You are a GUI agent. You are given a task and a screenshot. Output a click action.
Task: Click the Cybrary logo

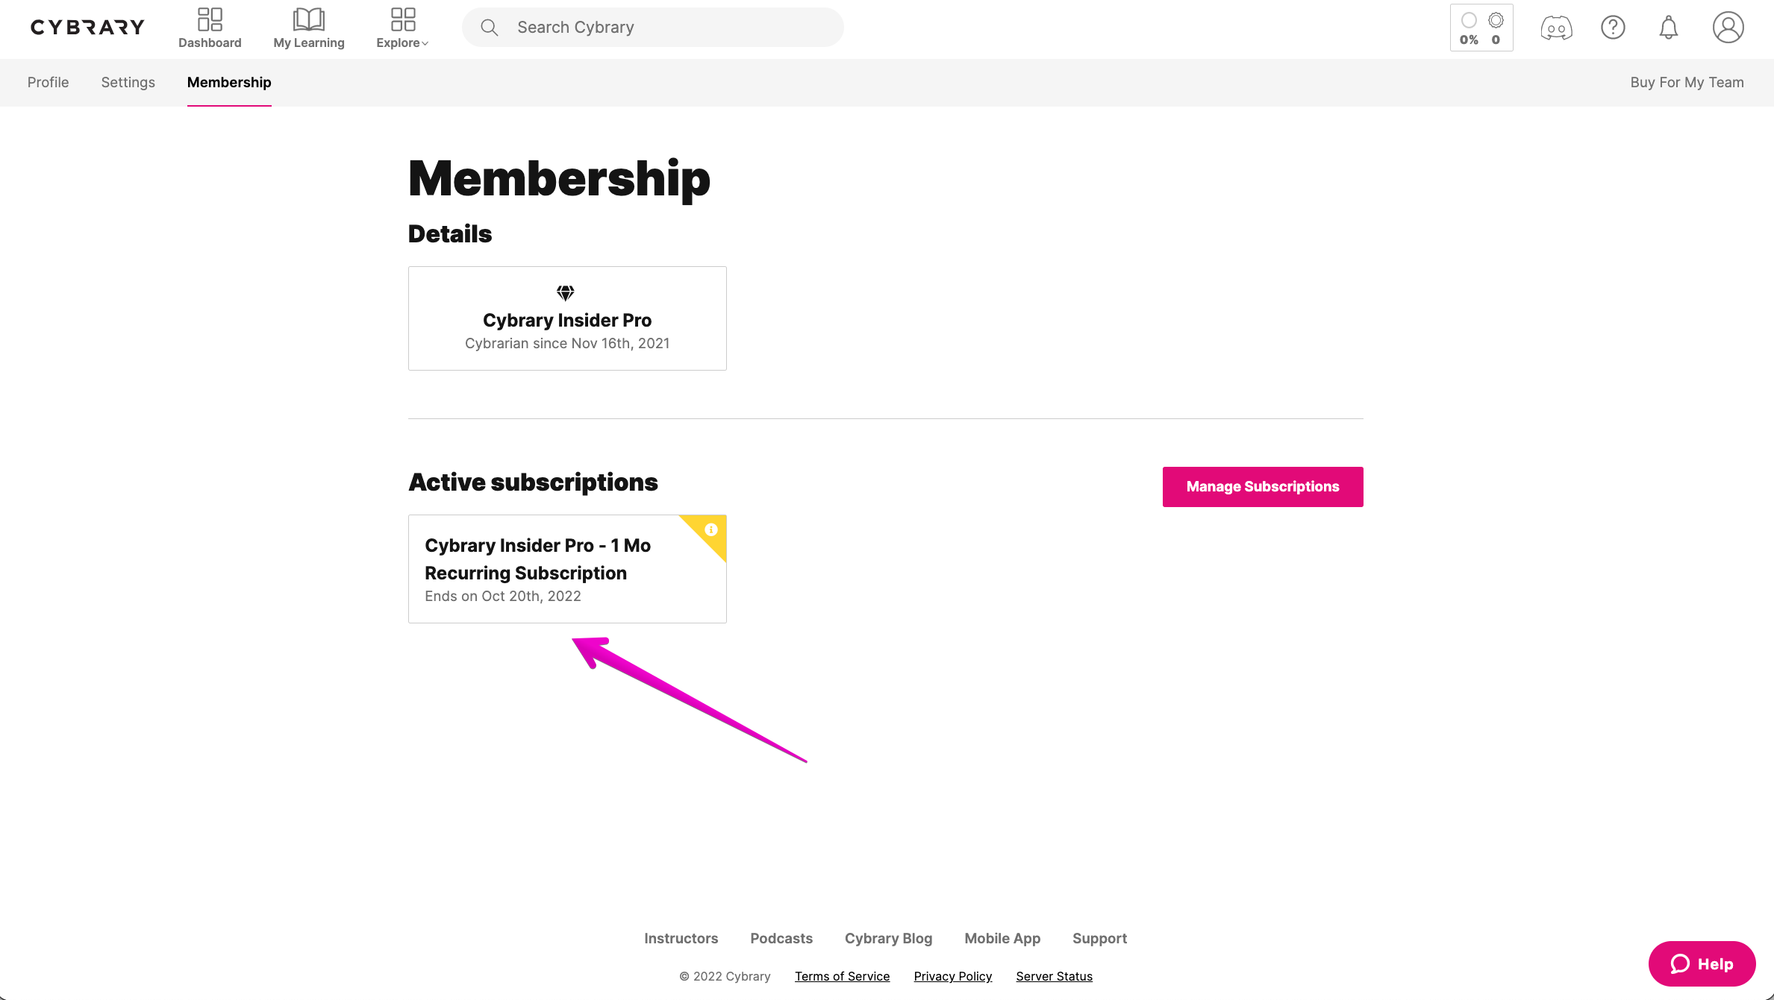pos(87,28)
